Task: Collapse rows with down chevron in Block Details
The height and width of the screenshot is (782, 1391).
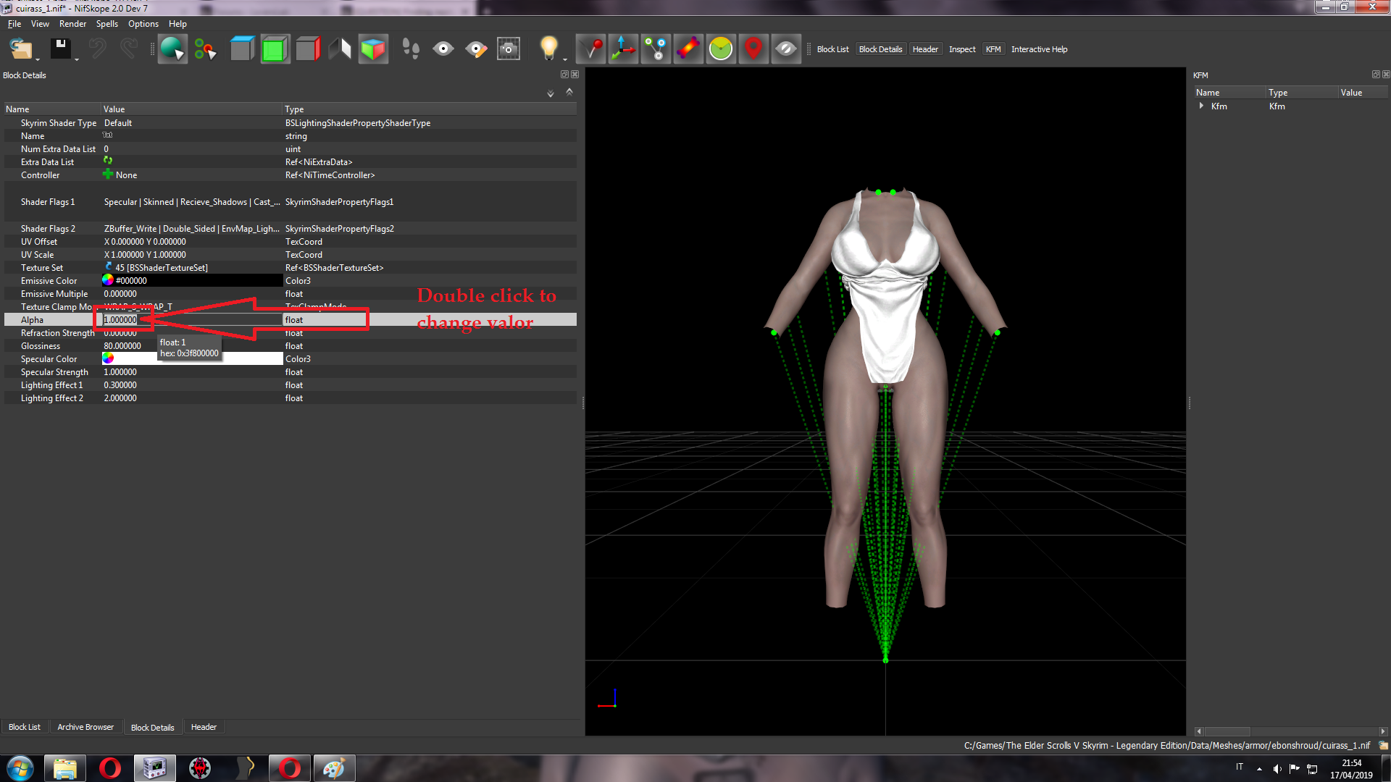Action: tap(551, 93)
